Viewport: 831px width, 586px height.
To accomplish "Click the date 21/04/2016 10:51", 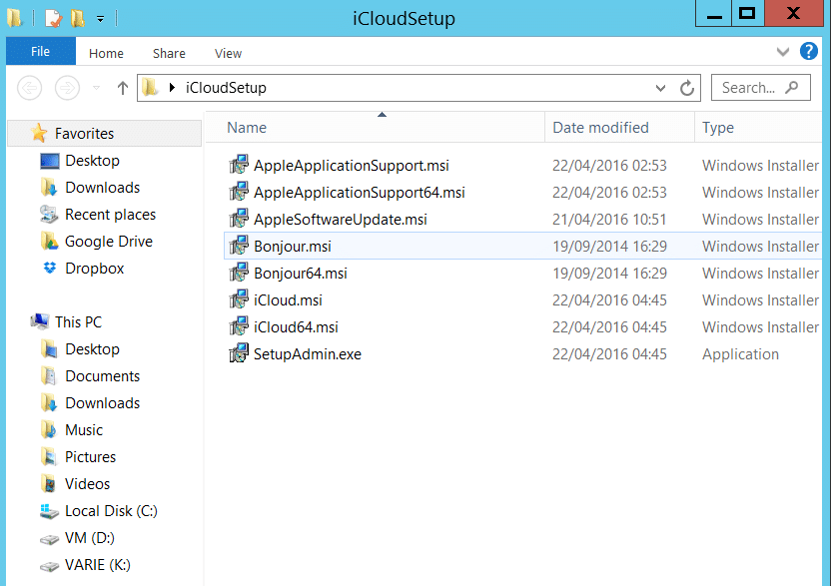I will 609,220.
